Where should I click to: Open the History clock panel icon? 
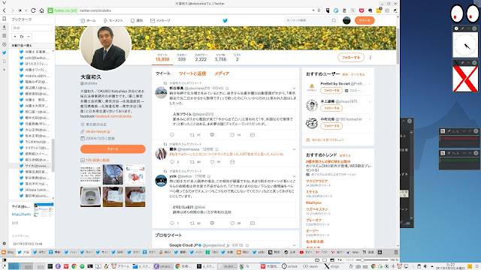coord(4,44)
